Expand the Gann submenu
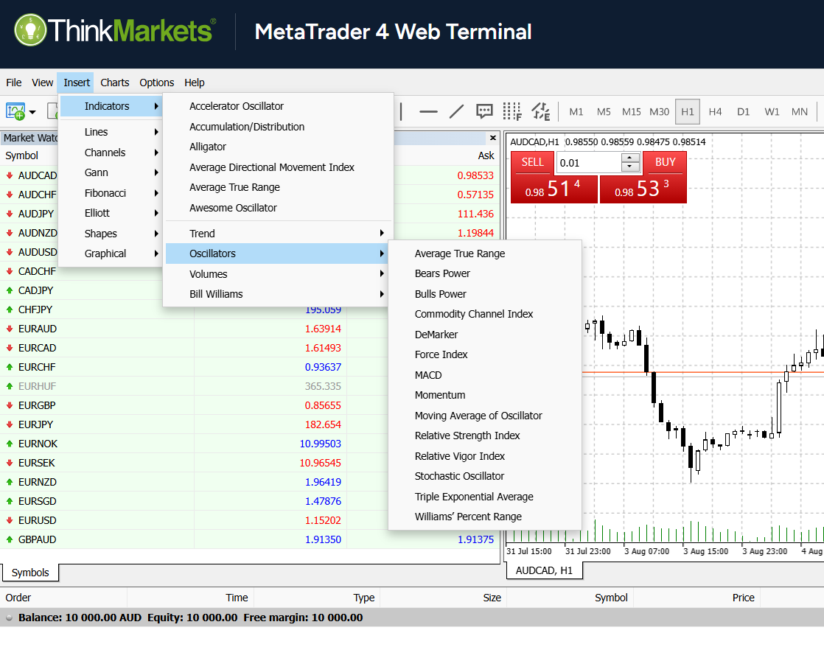This screenshot has width=824, height=647. coord(111,172)
